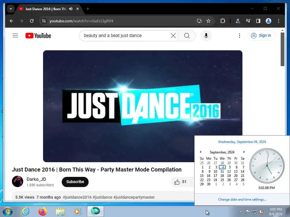Image resolution: width=290 pixels, height=217 pixels.
Task: Open the browser profile avatar
Action: (x=268, y=21)
